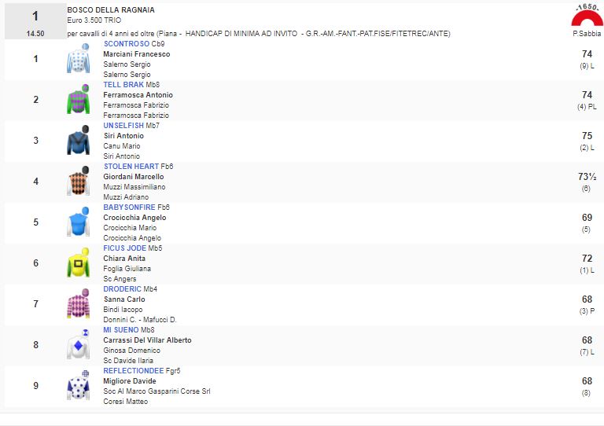Click the REFLECTIONDEE horse link
The image size is (604, 426).
tap(134, 371)
